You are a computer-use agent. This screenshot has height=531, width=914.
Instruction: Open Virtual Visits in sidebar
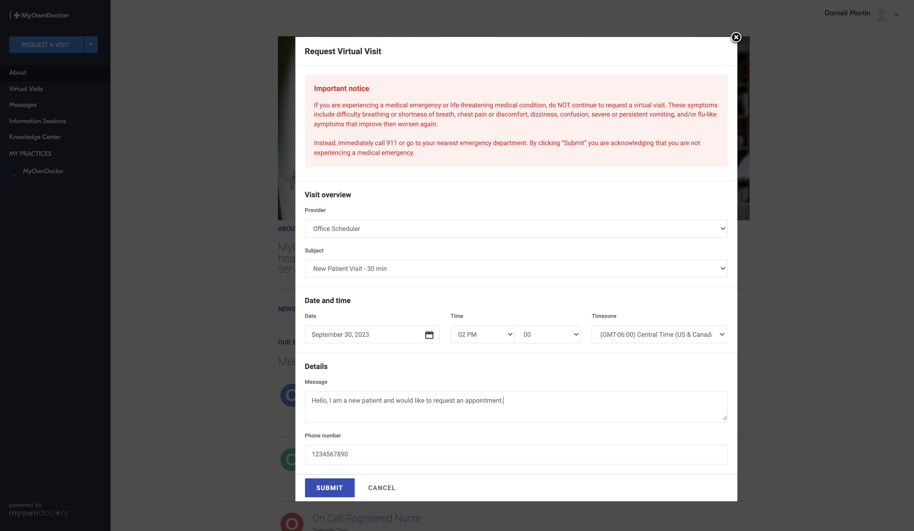(26, 89)
